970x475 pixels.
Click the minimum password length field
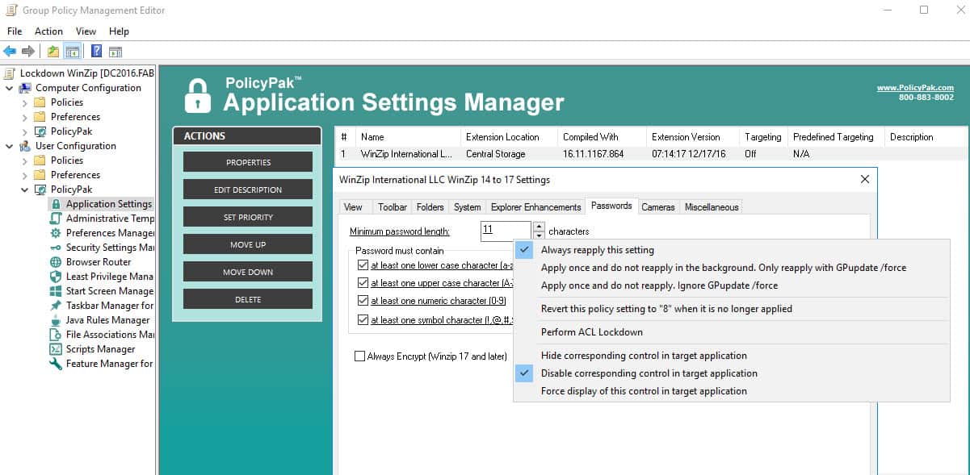click(506, 231)
